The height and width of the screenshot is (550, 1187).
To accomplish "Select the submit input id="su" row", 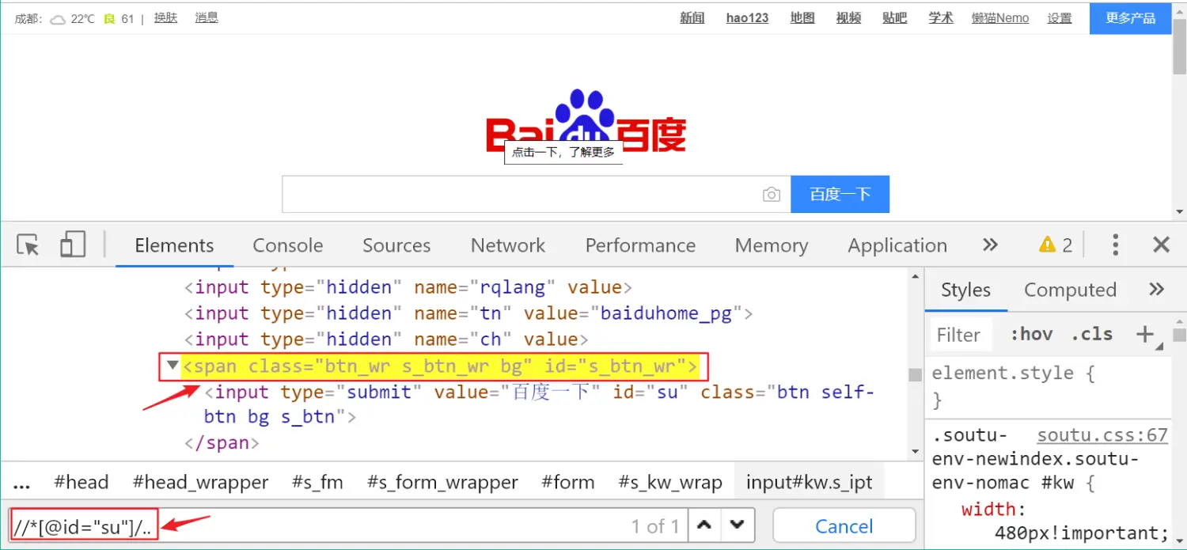I will [540, 404].
